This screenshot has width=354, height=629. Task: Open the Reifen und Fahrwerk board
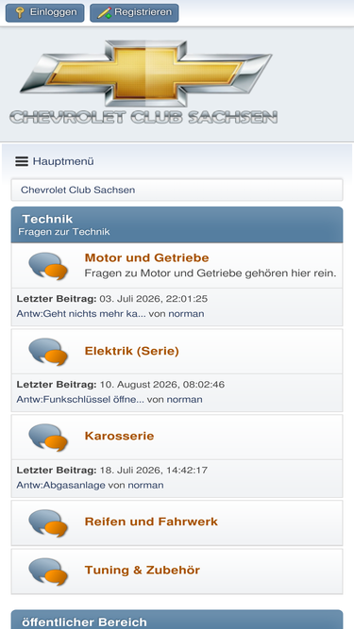pyautogui.click(x=151, y=521)
